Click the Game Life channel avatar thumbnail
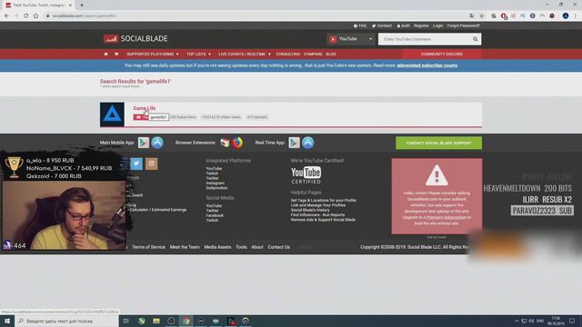 pyautogui.click(x=112, y=114)
